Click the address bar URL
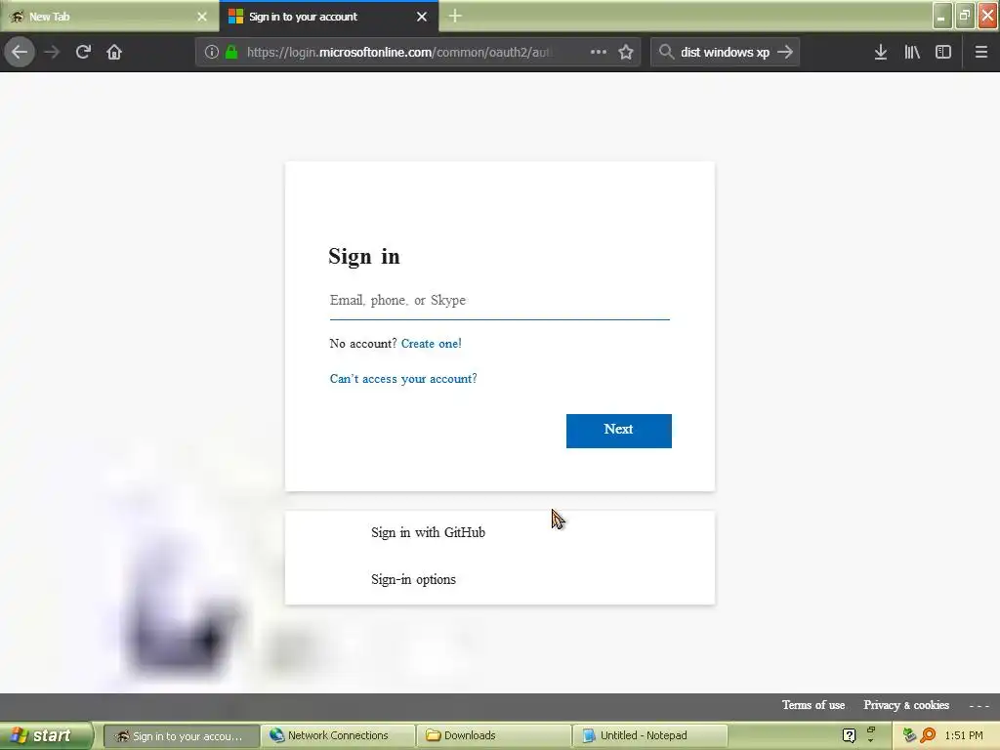The width and height of the screenshot is (1000, 750). (x=399, y=52)
